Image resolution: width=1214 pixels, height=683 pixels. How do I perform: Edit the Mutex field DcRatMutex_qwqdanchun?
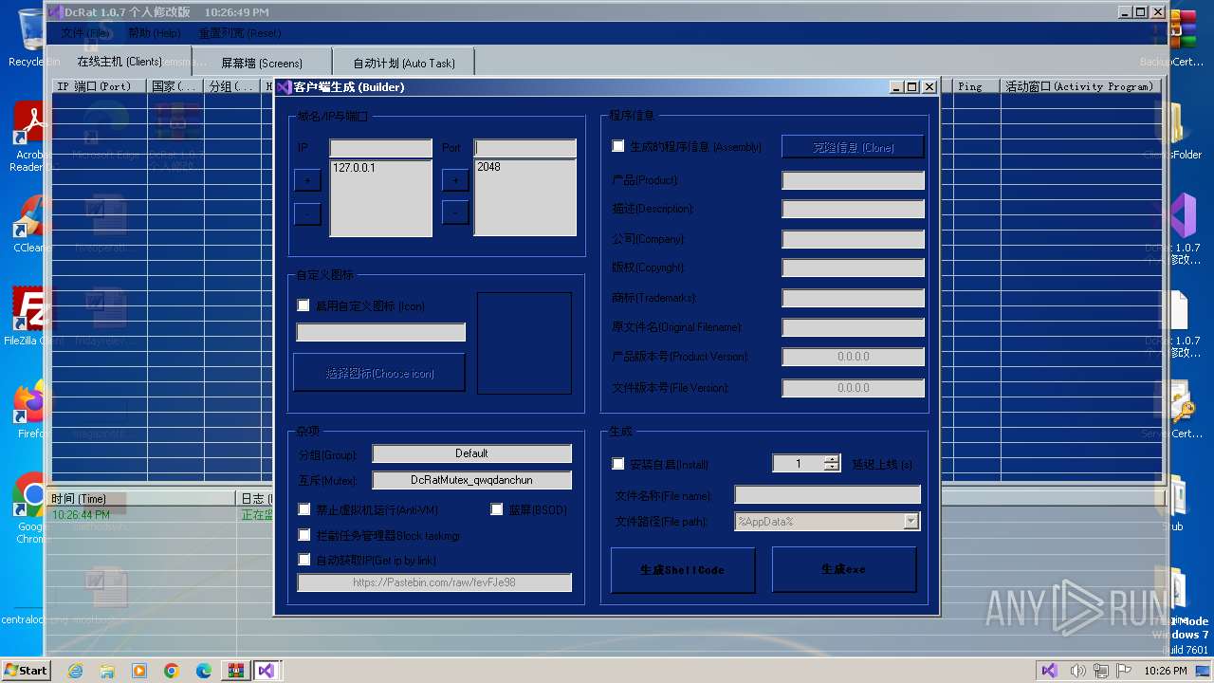click(x=471, y=481)
